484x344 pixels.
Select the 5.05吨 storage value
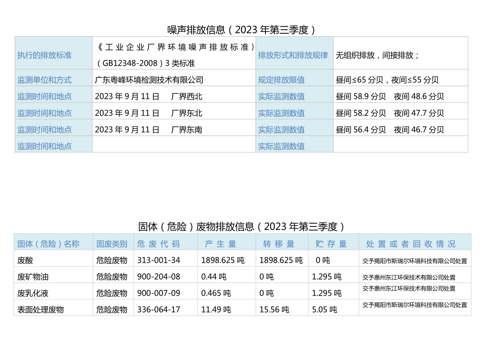(324, 310)
